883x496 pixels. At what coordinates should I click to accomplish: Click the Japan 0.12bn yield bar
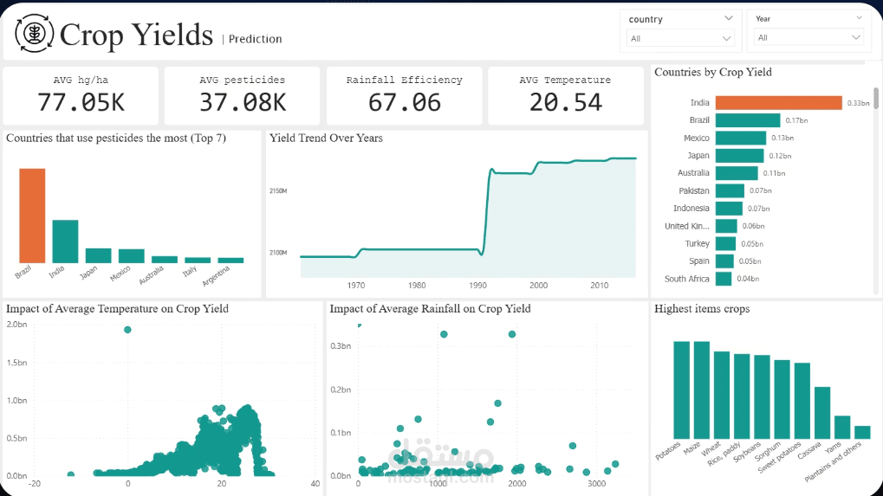coord(739,155)
